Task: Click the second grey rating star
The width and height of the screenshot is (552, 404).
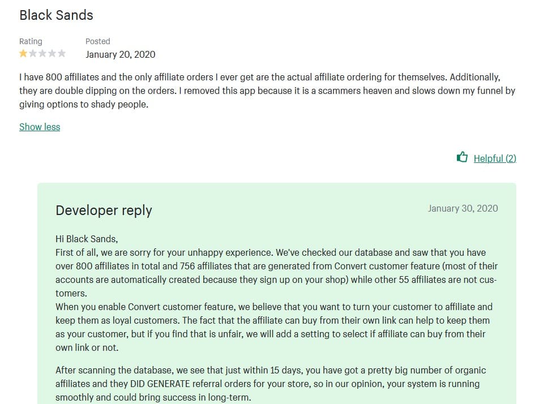Action: 33,54
